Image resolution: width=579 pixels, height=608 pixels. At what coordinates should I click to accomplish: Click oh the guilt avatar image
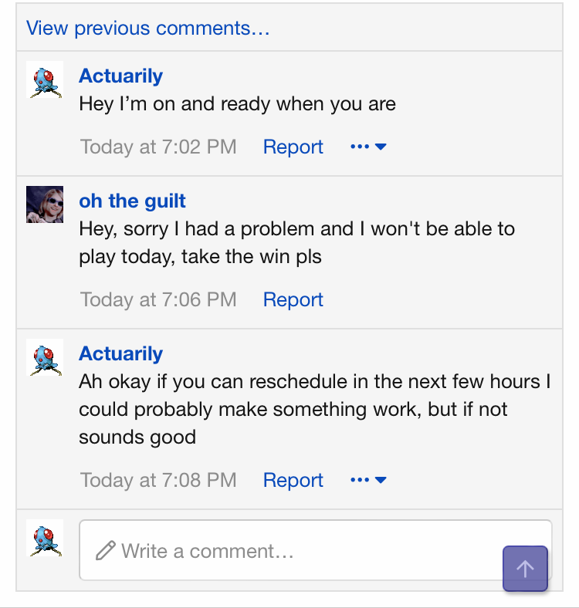point(45,204)
